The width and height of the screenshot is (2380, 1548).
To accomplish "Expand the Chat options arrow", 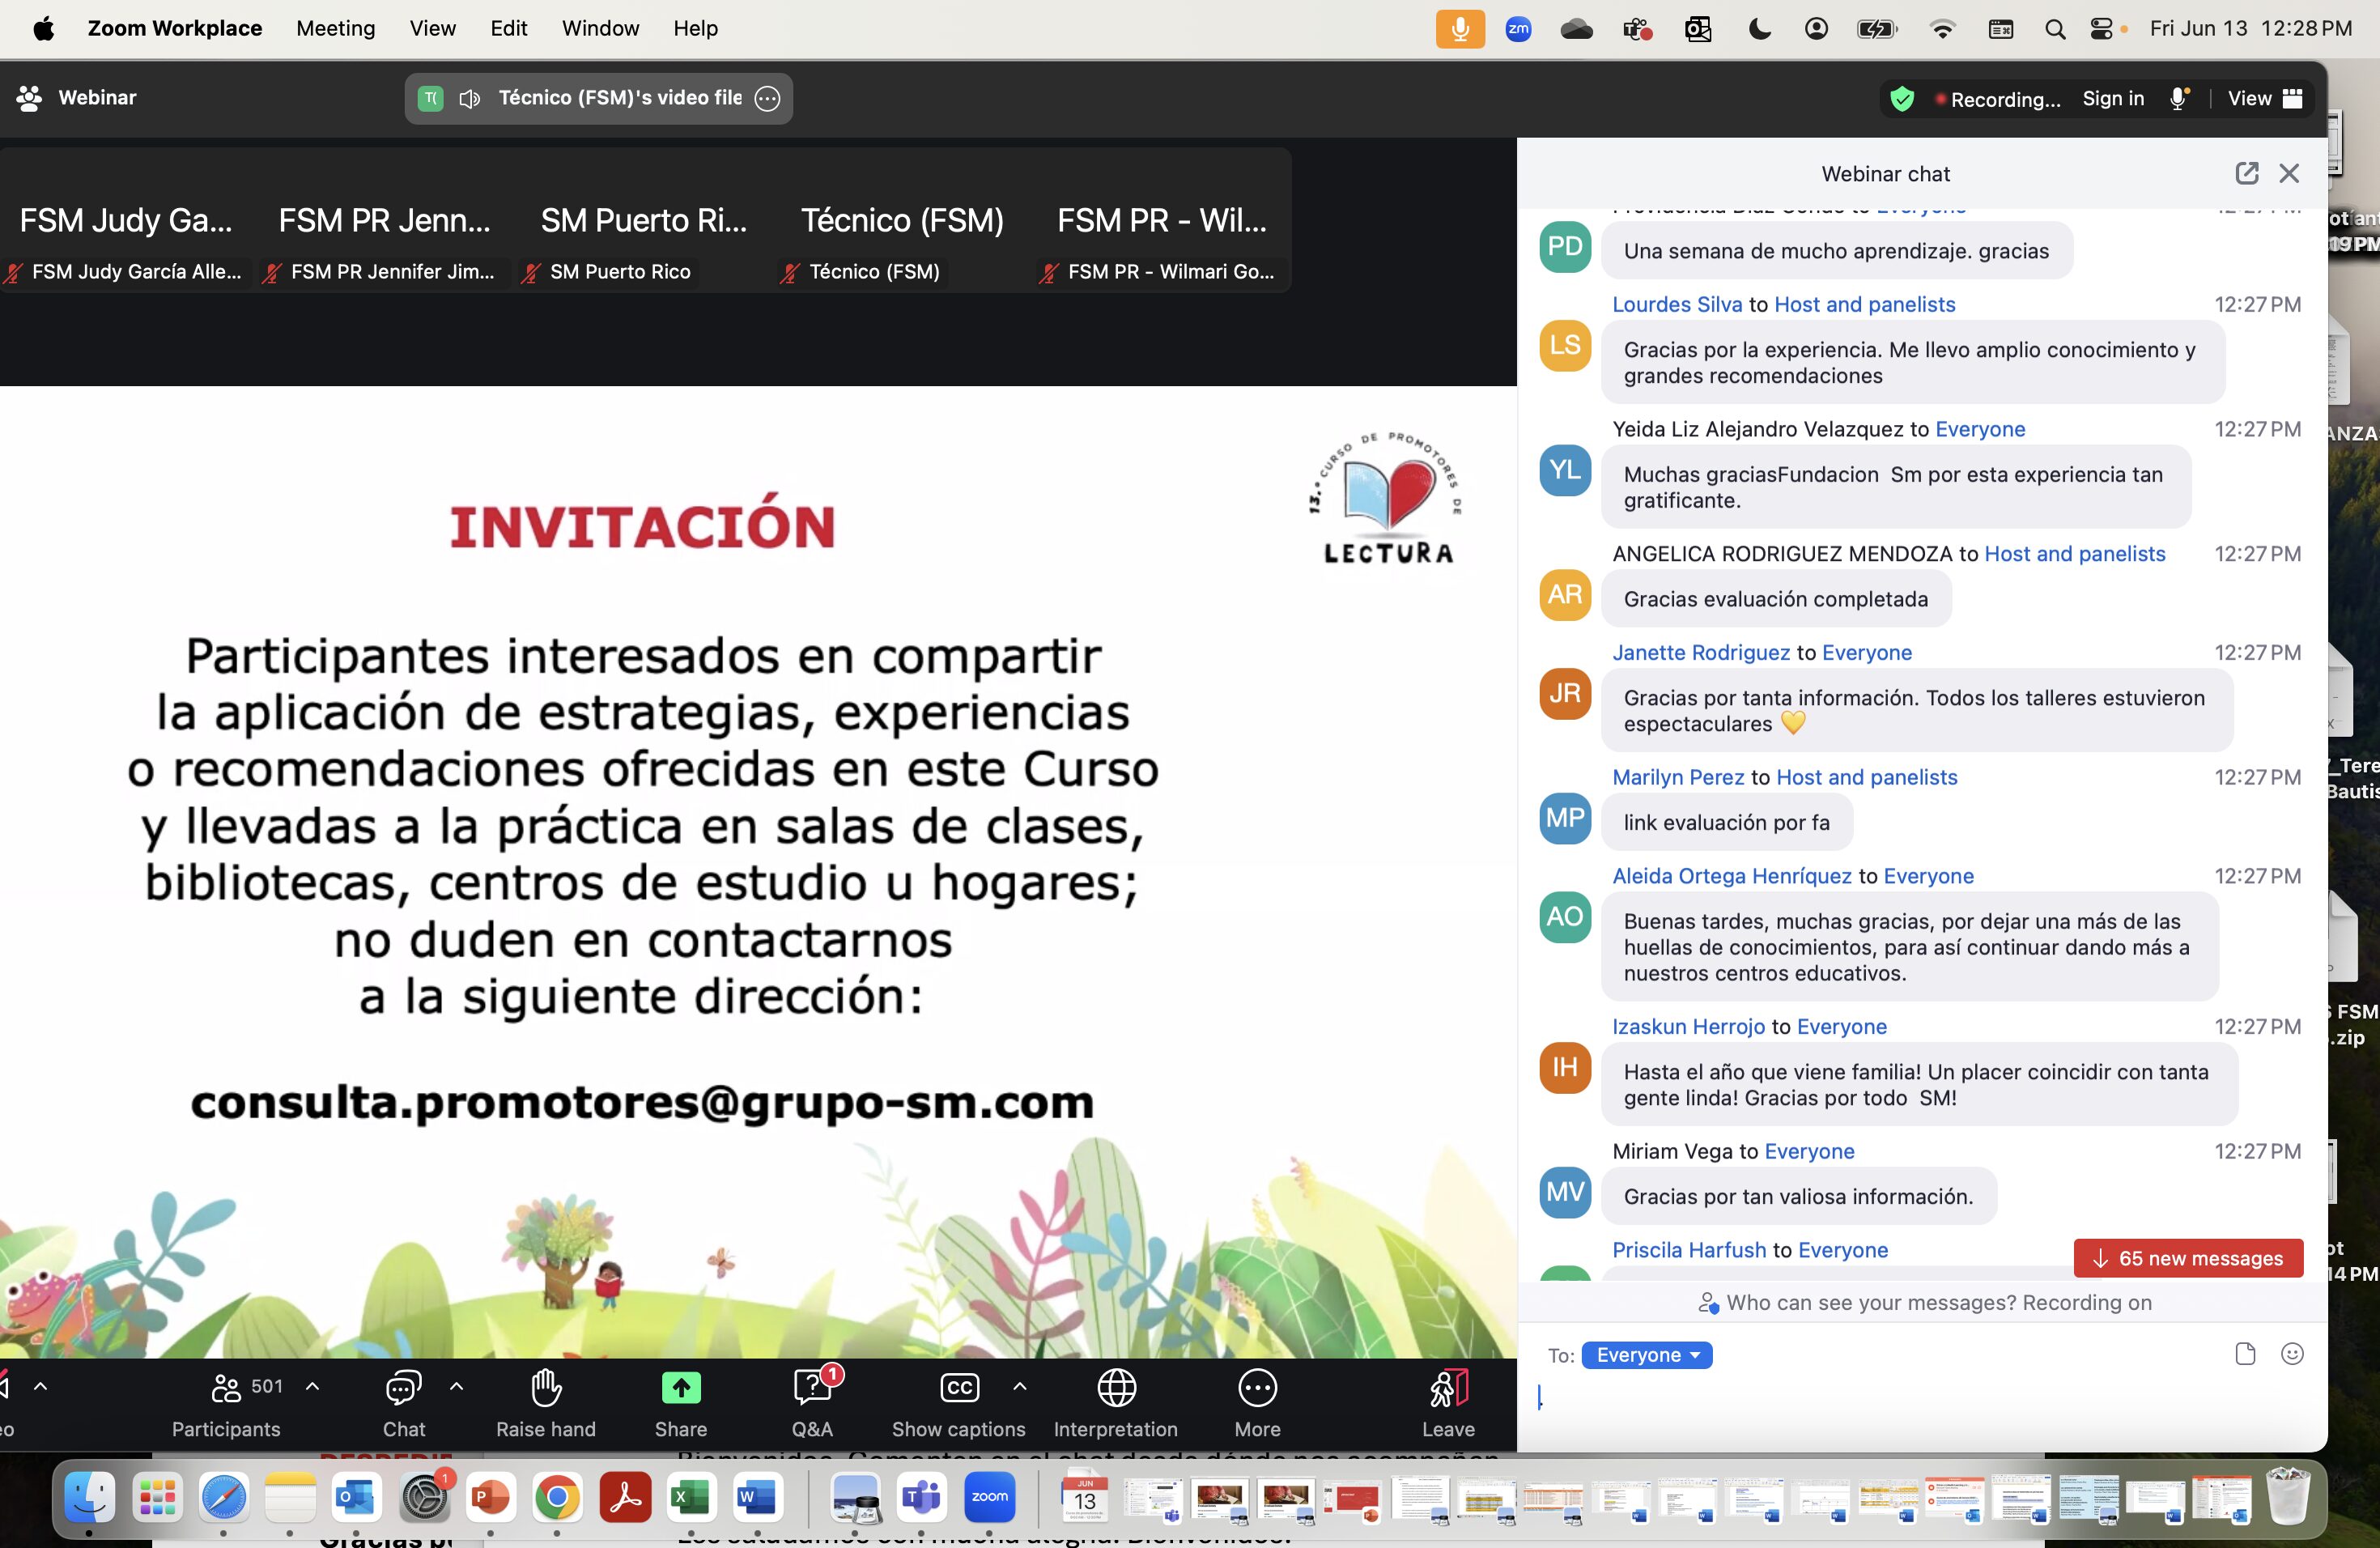I will [456, 1386].
